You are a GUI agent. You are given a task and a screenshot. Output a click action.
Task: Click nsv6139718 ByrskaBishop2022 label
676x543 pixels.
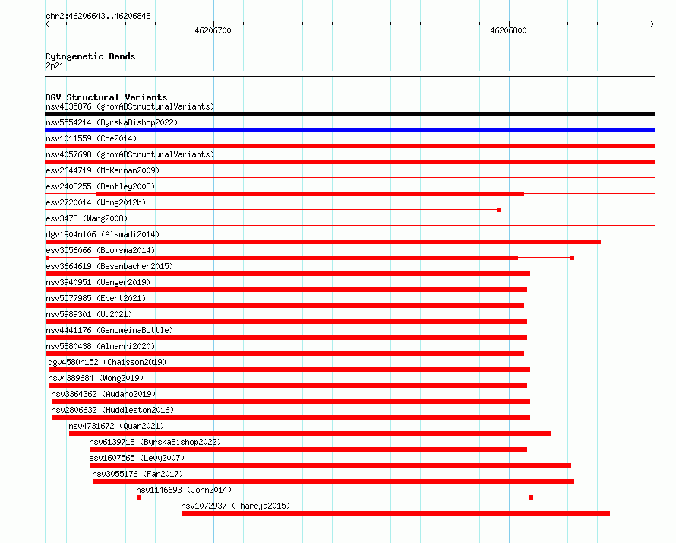click(155, 442)
